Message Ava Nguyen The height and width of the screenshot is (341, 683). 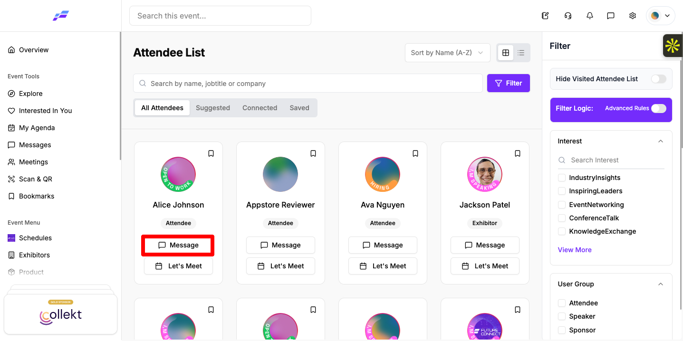coord(383,245)
